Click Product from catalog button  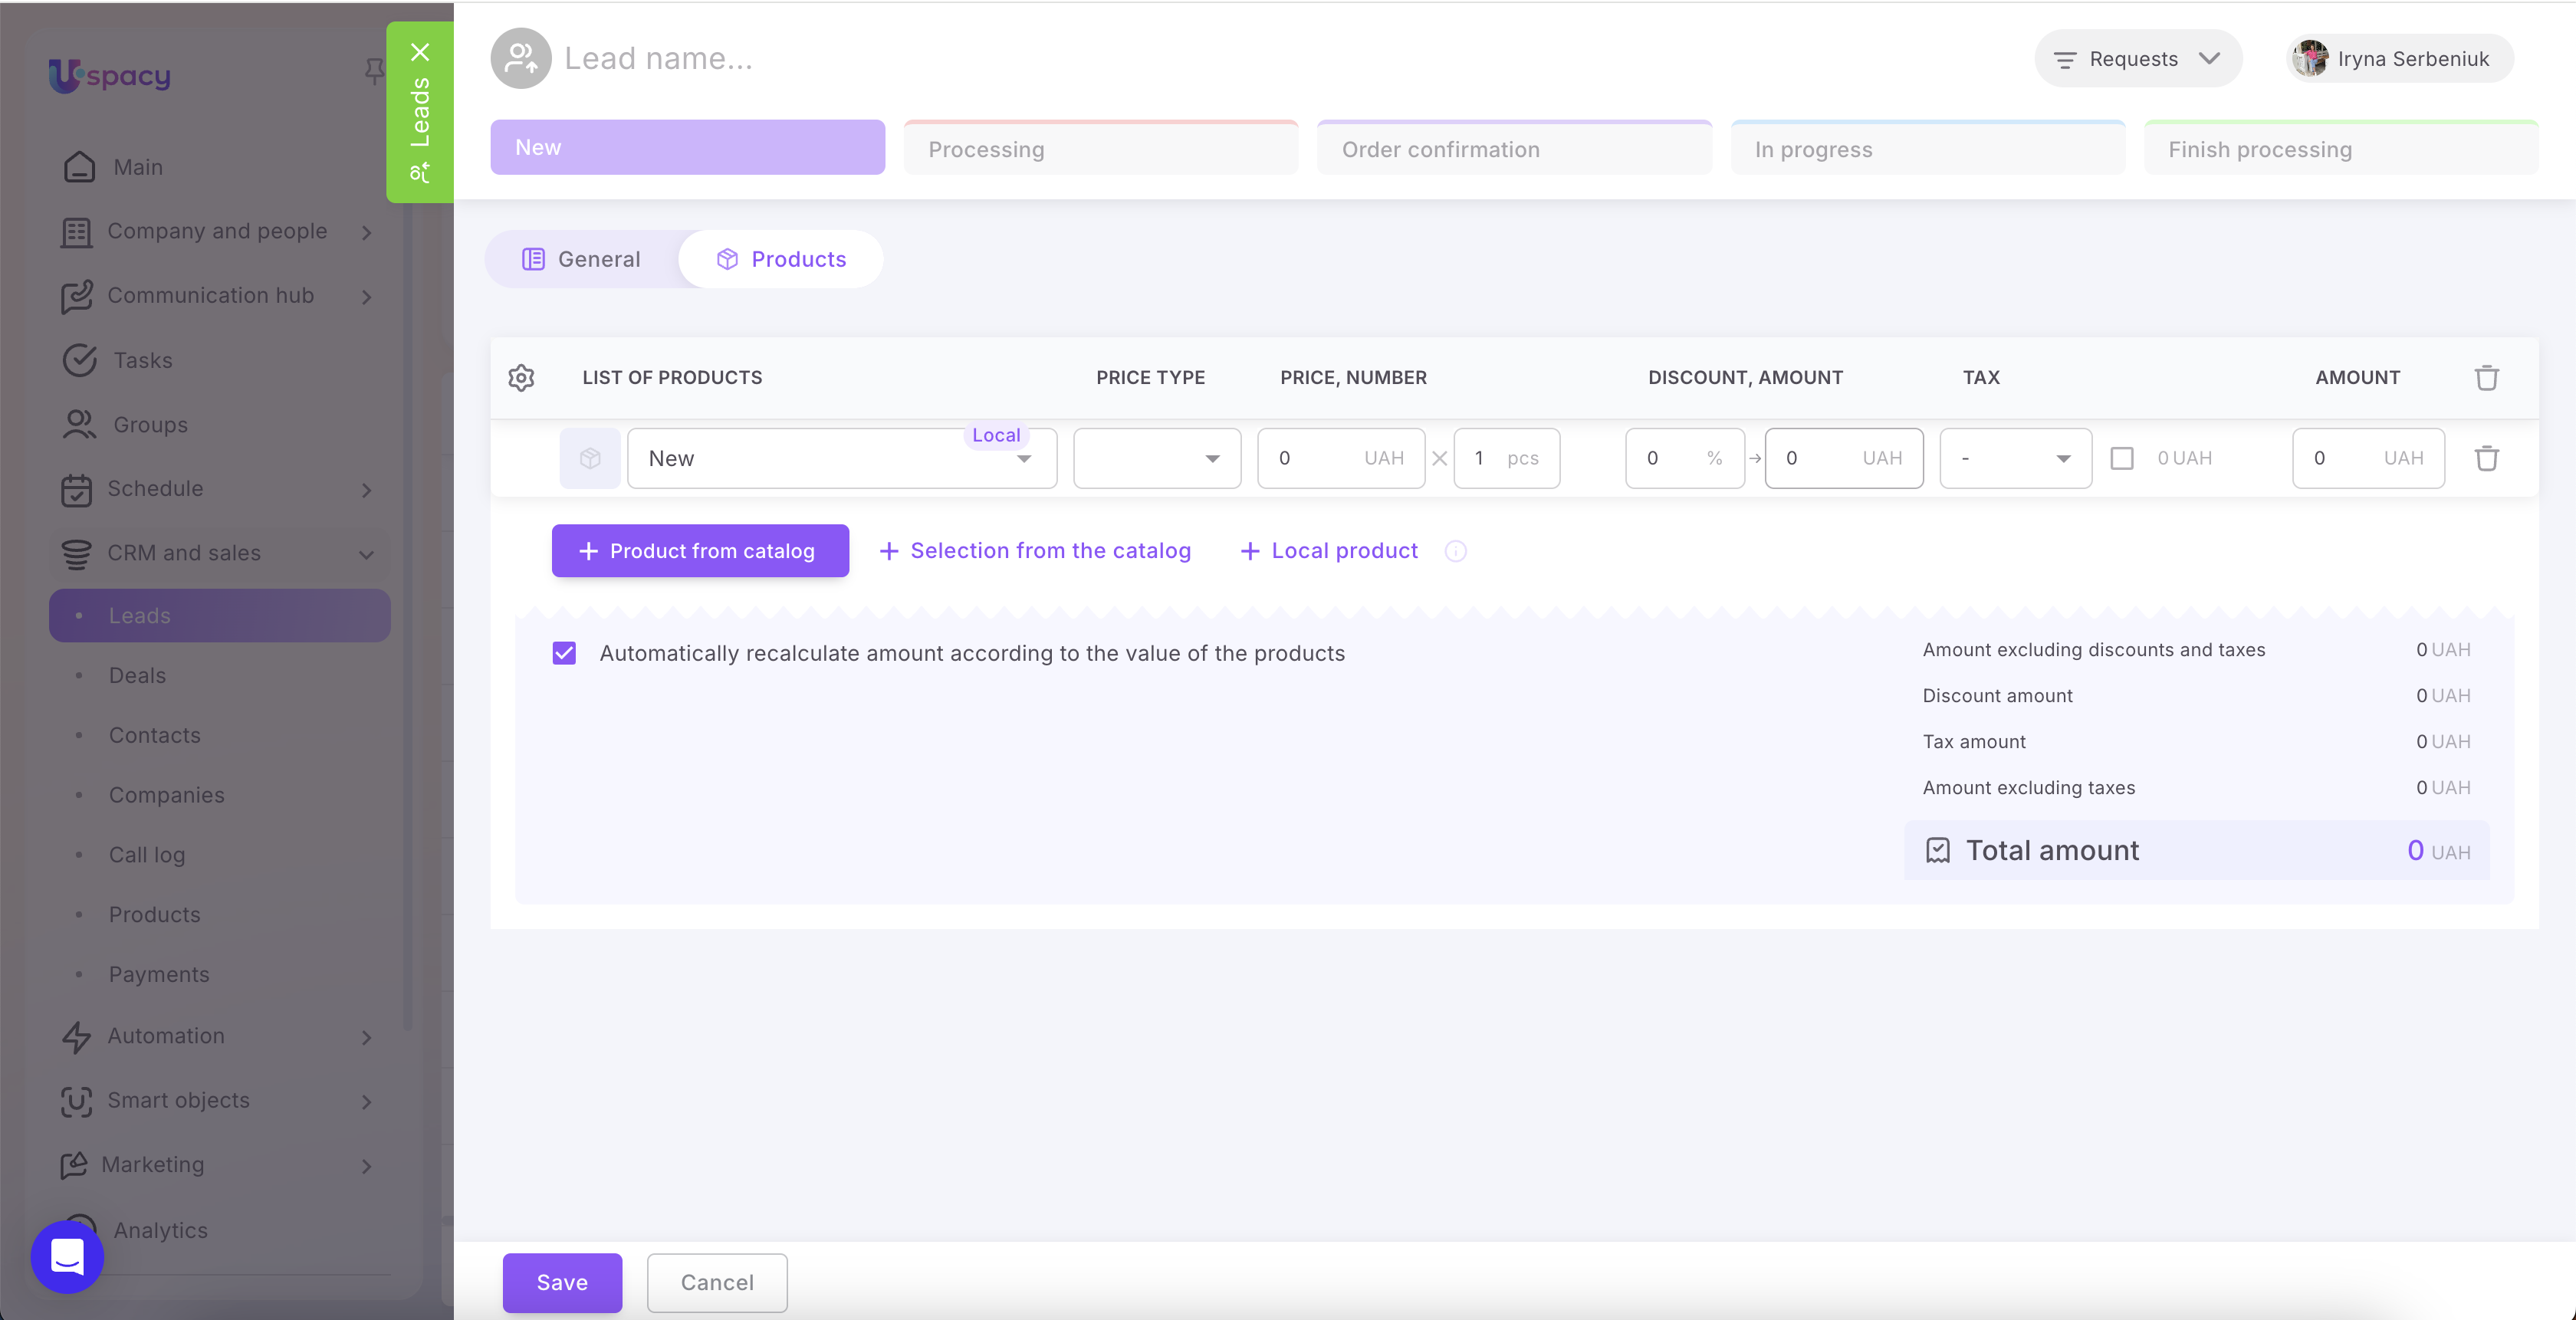coord(700,551)
